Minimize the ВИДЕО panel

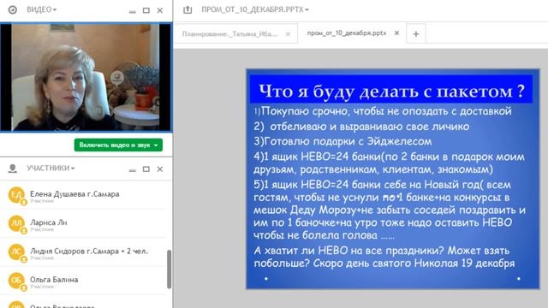coord(132,11)
